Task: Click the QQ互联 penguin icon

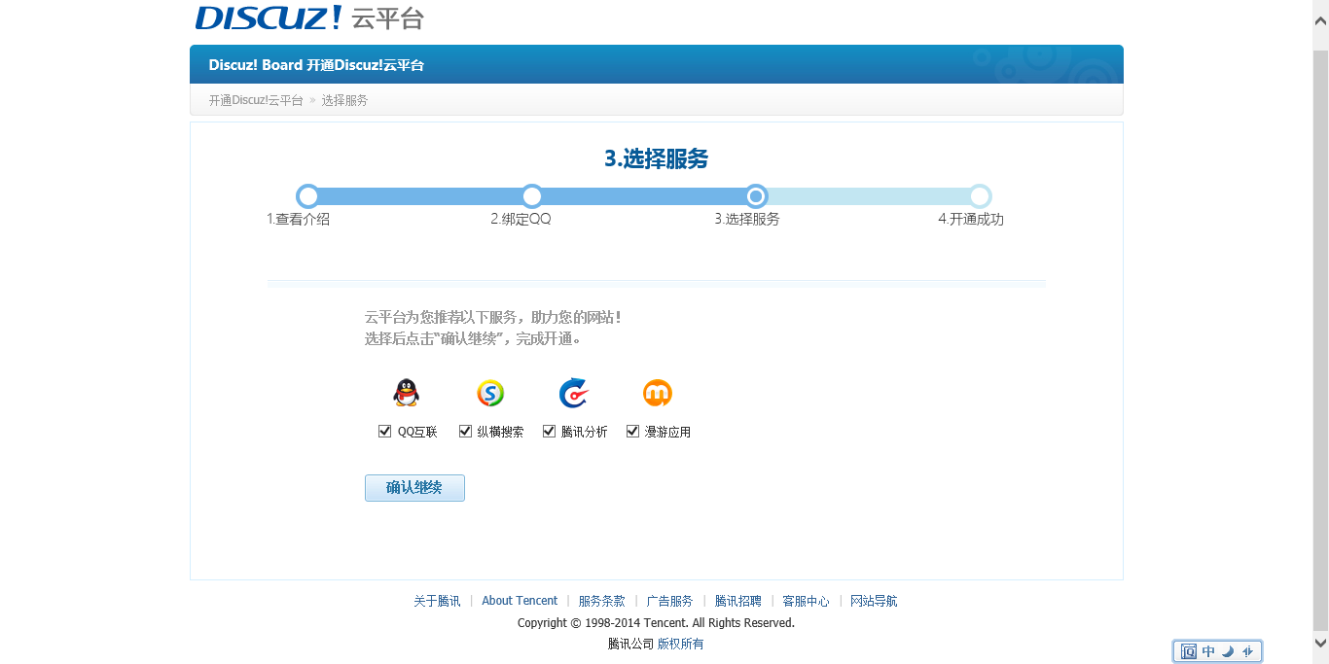Action: click(x=406, y=393)
